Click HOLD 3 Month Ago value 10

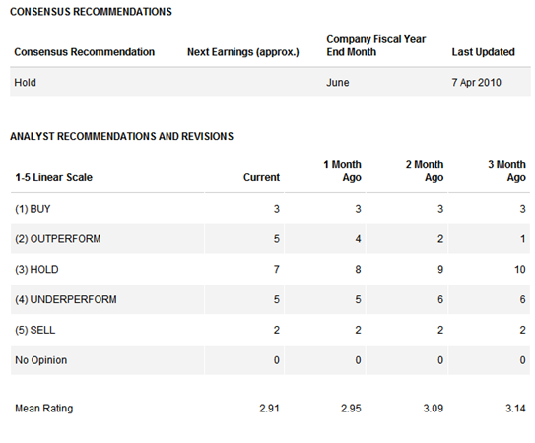[520, 270]
